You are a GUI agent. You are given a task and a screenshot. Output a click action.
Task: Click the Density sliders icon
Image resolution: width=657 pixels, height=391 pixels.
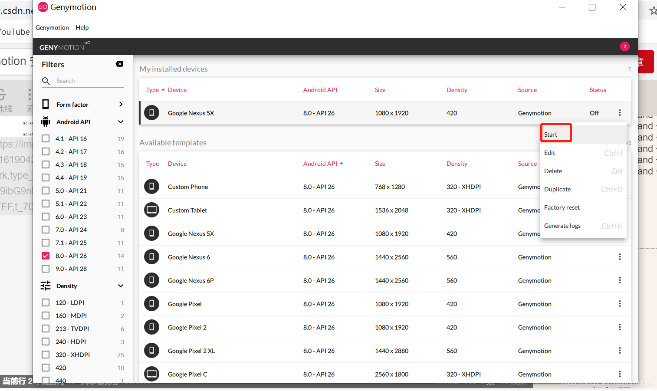[x=46, y=286]
